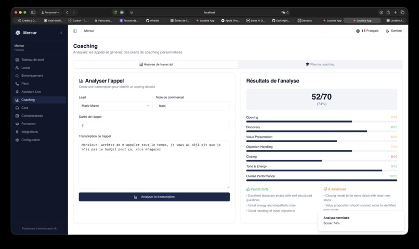Viewport: 419px width, 249px height.
Task: Open the Leads sidebar page
Action: 39,68
